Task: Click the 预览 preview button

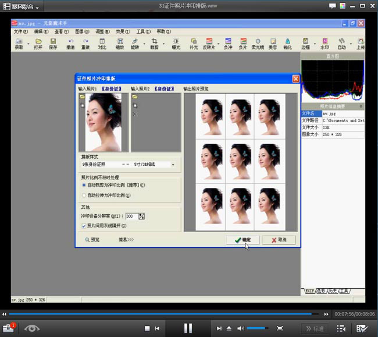Action: coord(92,240)
